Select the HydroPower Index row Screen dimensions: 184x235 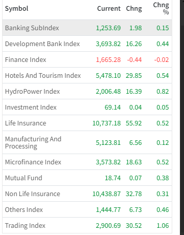point(87,91)
